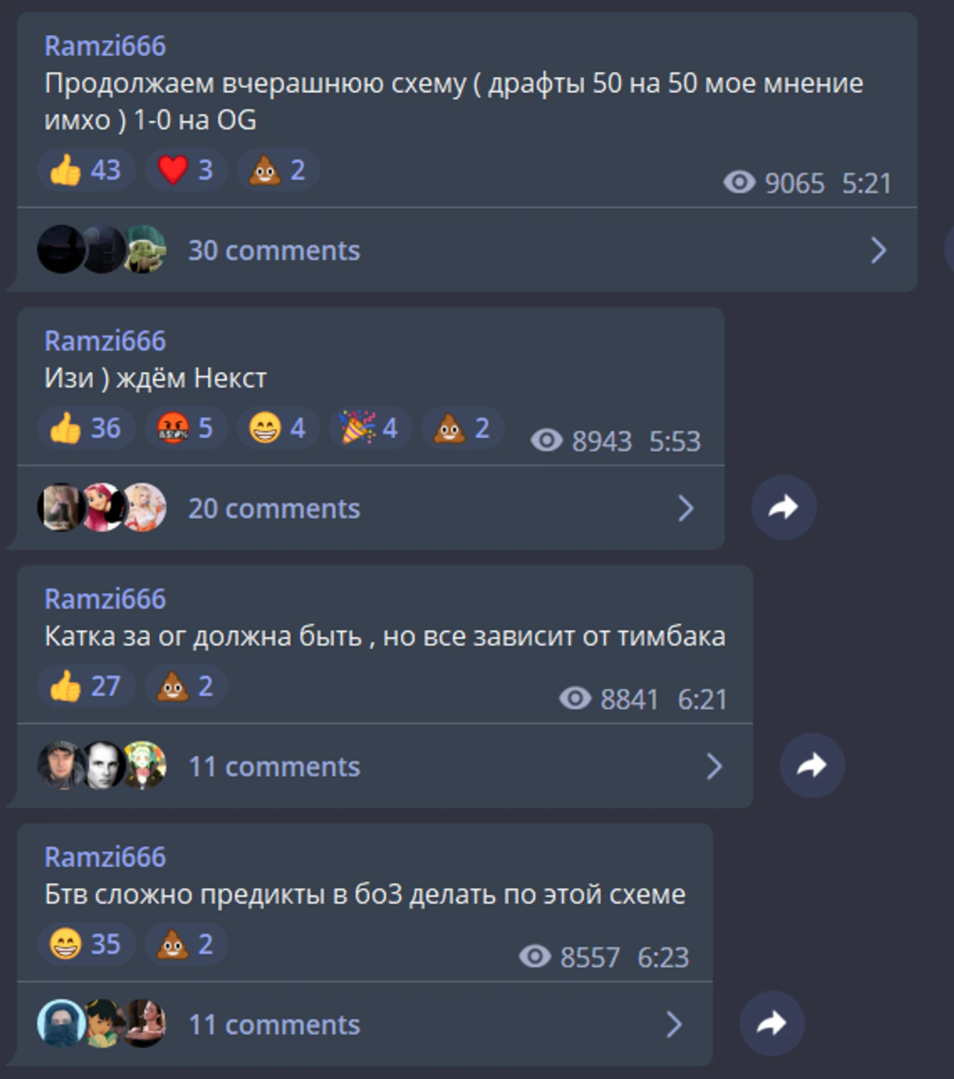
Task: Click the angry face reaction with 5
Action: click(186, 428)
